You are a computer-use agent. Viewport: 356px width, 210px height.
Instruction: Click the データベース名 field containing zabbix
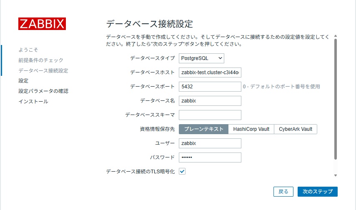coord(210,101)
